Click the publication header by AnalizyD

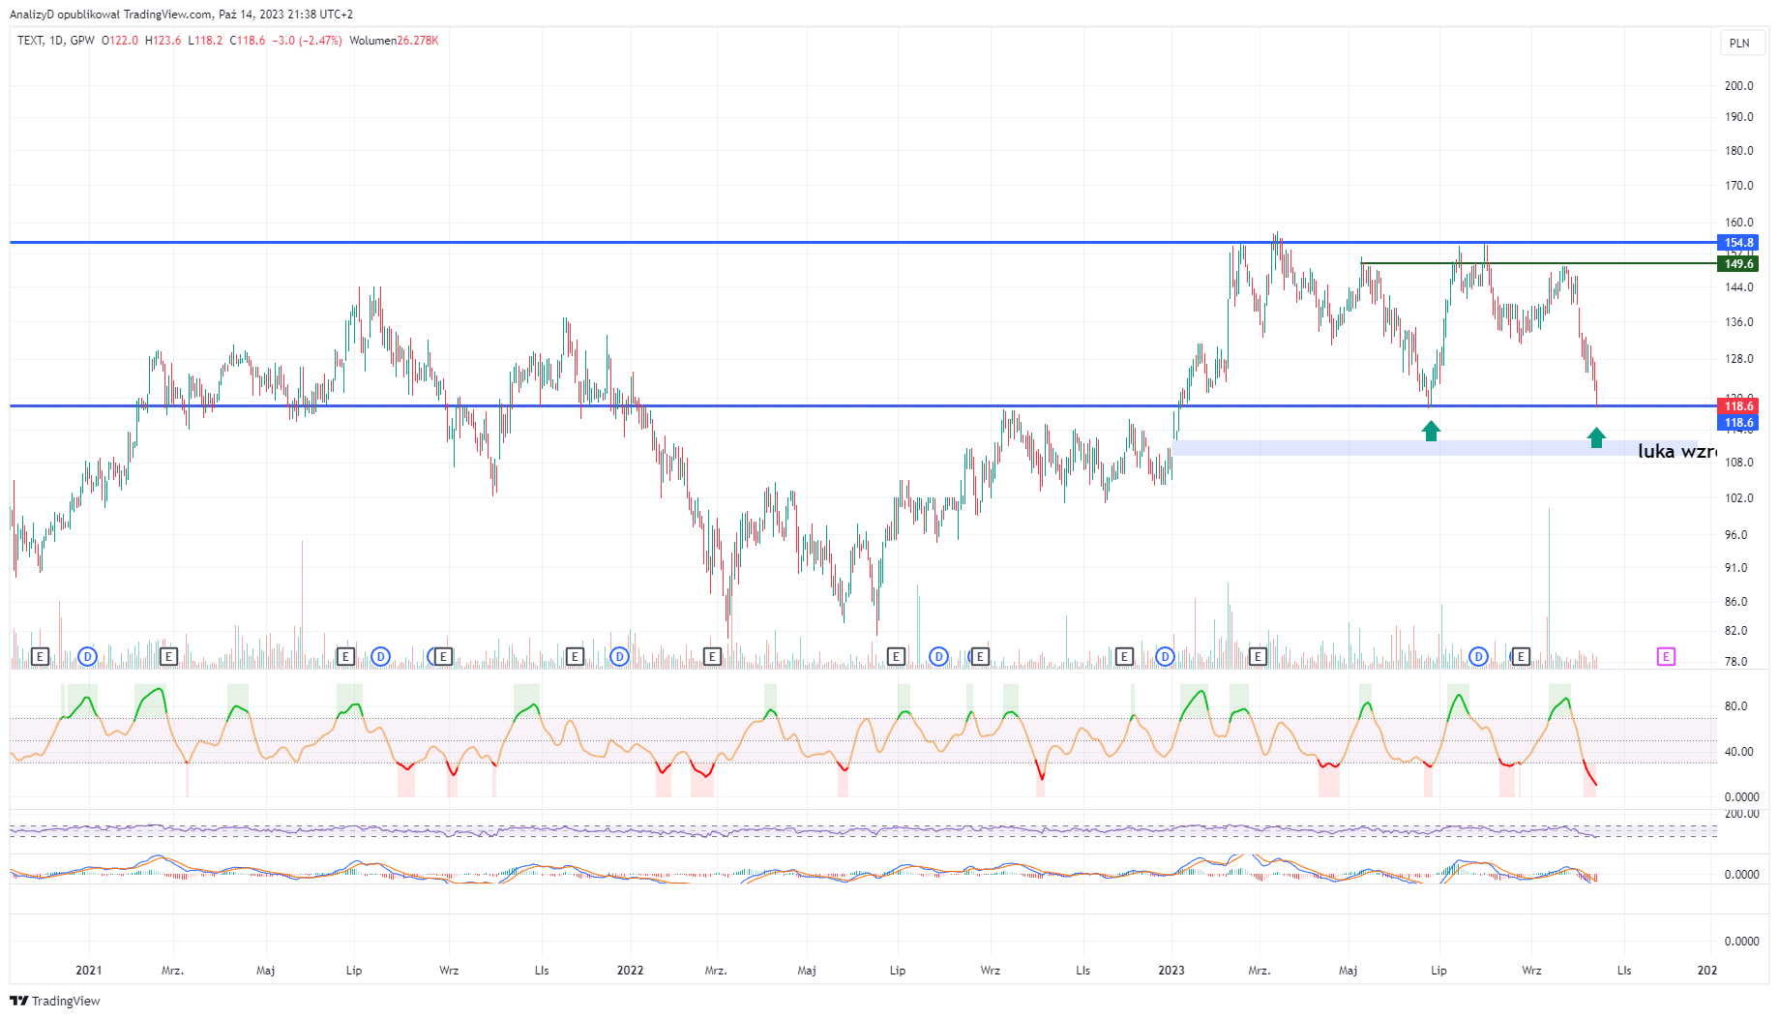tap(181, 15)
